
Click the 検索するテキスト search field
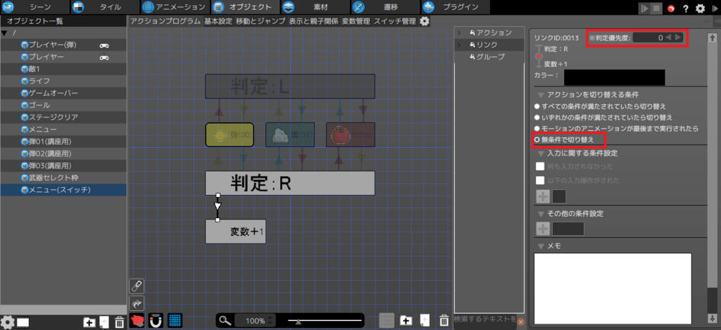[x=485, y=319]
